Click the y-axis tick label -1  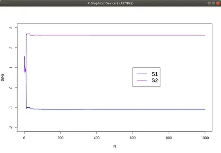[11, 107]
